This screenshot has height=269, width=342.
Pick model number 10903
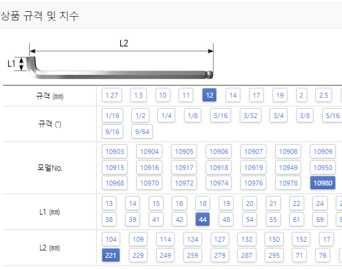tap(115, 152)
